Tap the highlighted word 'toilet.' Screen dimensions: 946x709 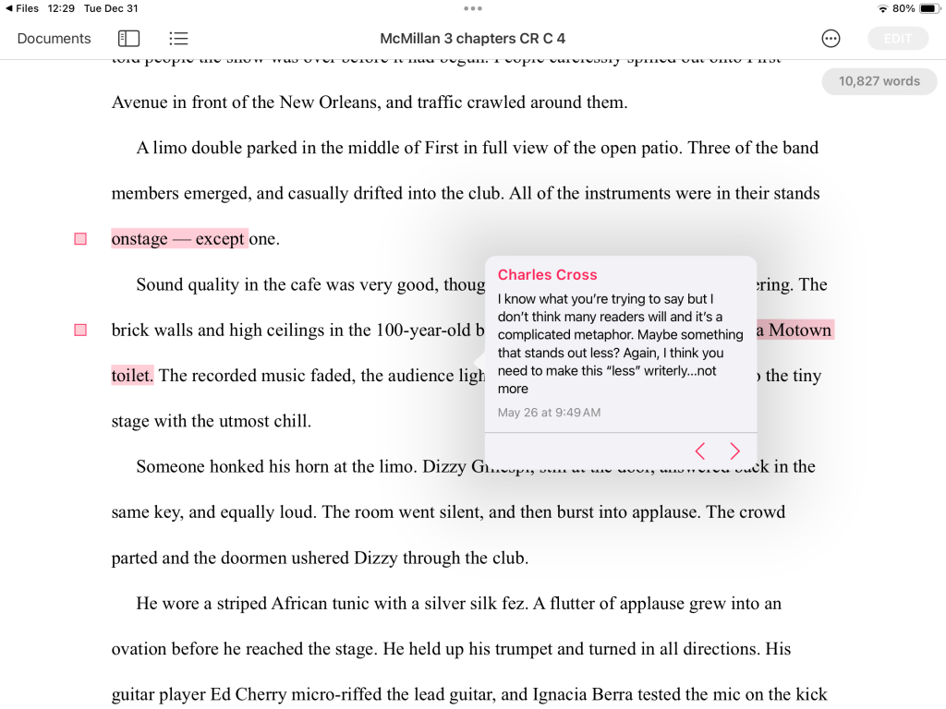pos(132,376)
